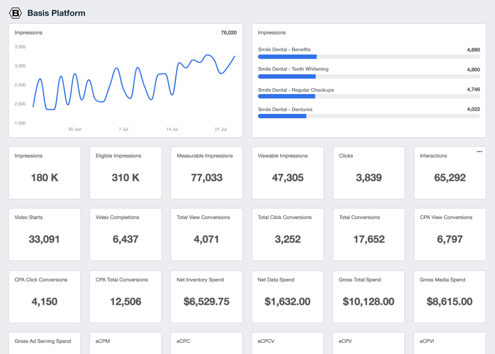Viewport: 495px width, 354px height.
Task: Open the ellipsis menu on Interactions card
Action: pos(480,151)
